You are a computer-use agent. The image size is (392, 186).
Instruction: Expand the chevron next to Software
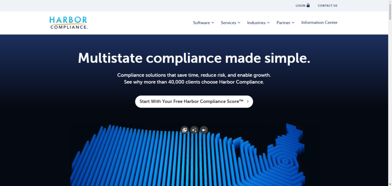212,23
